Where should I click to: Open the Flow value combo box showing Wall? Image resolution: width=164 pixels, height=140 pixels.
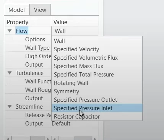pos(75,31)
